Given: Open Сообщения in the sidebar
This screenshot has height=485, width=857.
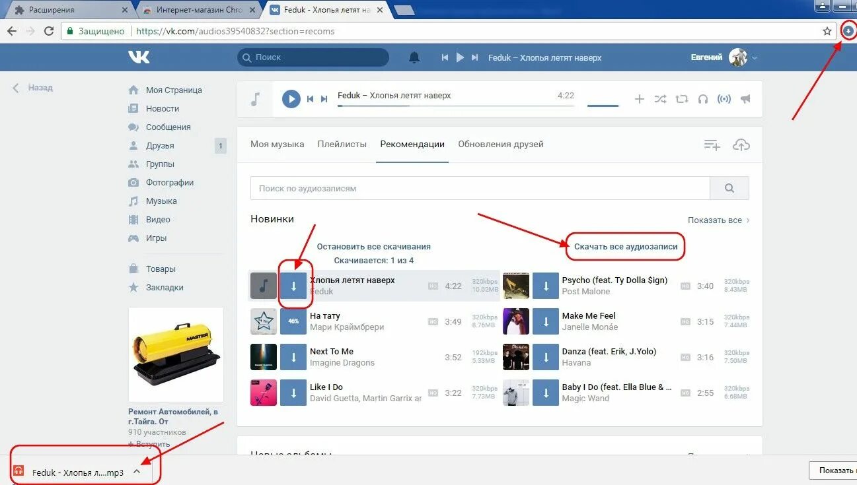Looking at the screenshot, I should coord(168,127).
